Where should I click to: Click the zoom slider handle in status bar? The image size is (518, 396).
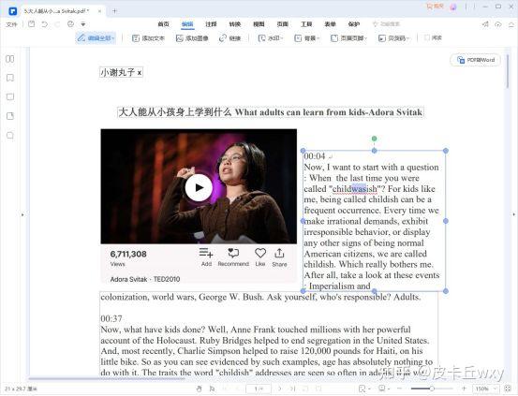432,389
